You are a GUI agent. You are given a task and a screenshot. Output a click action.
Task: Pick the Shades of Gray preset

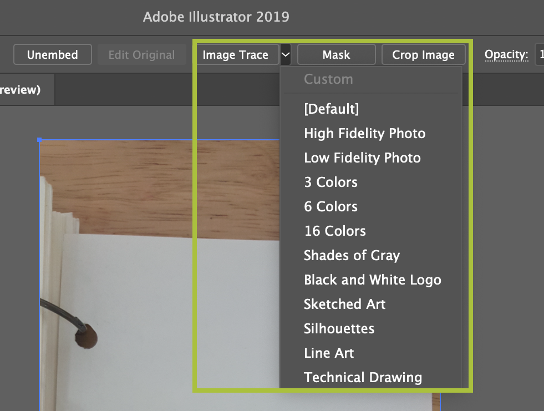tap(370, 256)
